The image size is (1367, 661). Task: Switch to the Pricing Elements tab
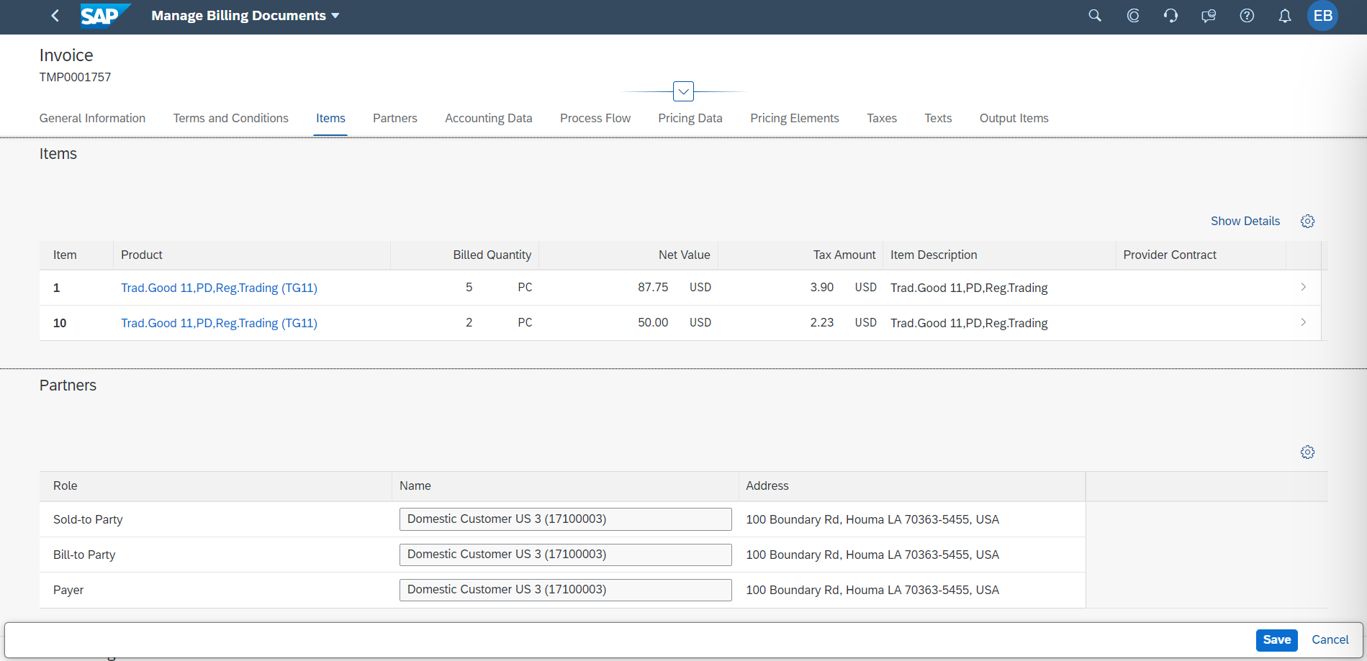tap(794, 119)
